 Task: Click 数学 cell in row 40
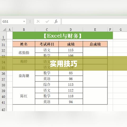coord(47,96)
